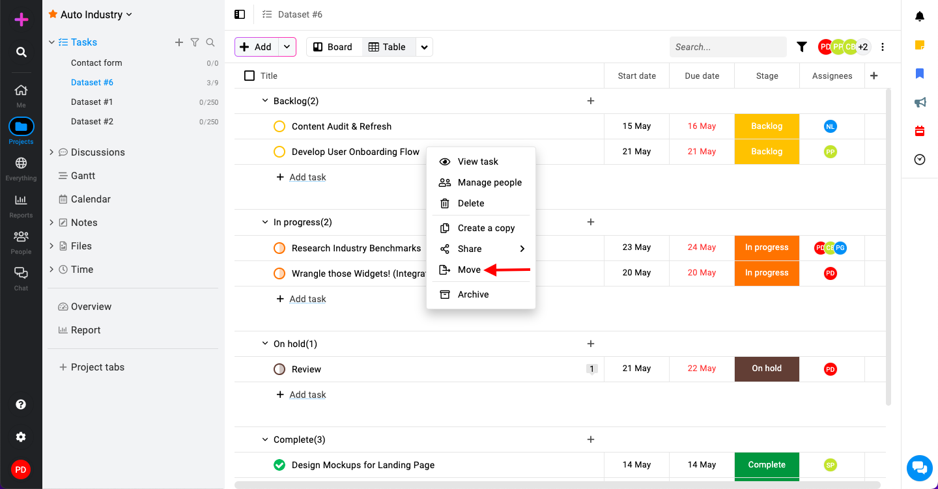Image resolution: width=938 pixels, height=489 pixels.
Task: Choose Move from context menu
Action: (481, 270)
